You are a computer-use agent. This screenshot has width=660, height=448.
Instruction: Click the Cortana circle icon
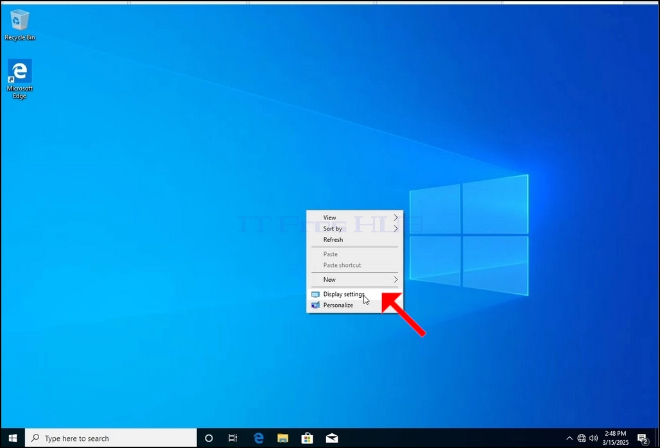[x=209, y=438]
